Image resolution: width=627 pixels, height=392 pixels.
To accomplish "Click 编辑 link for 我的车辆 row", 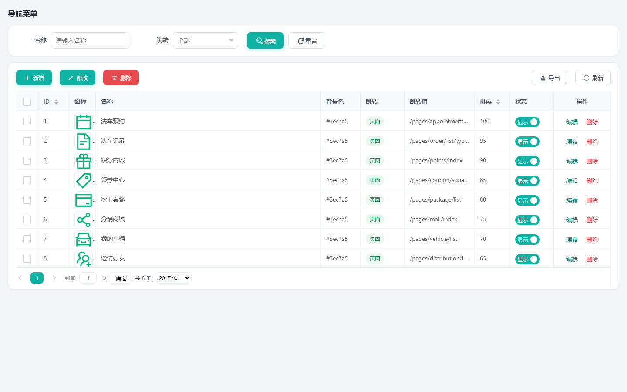I will (x=572, y=240).
